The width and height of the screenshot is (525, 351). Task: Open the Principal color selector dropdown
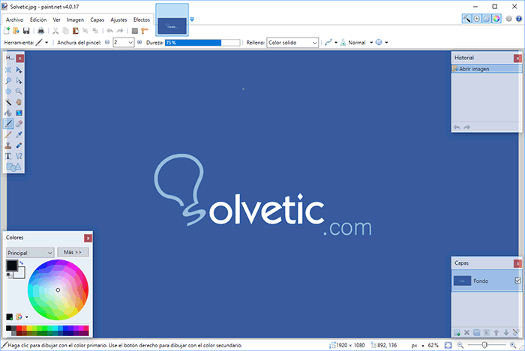30,253
